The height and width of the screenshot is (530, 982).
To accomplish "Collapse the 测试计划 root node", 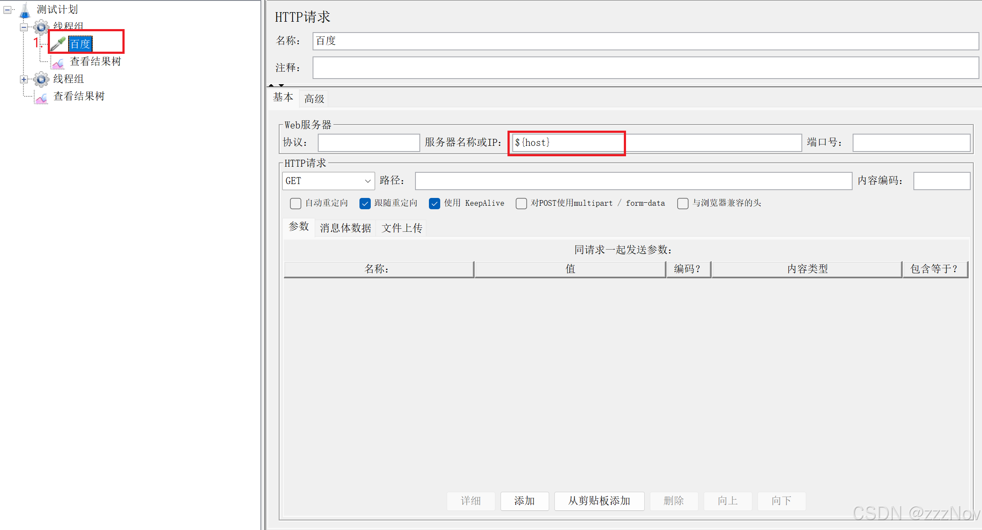I will [7, 10].
